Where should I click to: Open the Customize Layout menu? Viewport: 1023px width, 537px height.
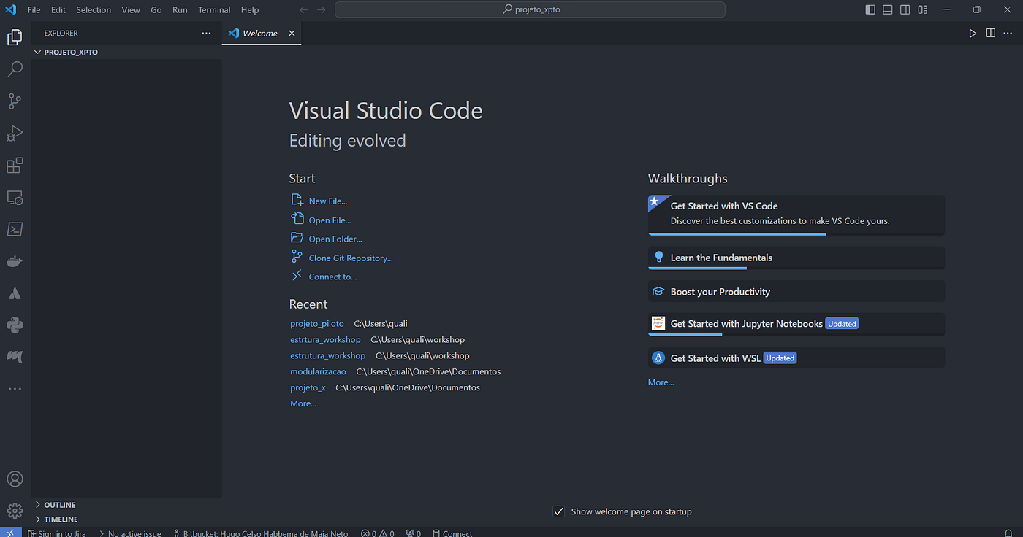tap(923, 9)
